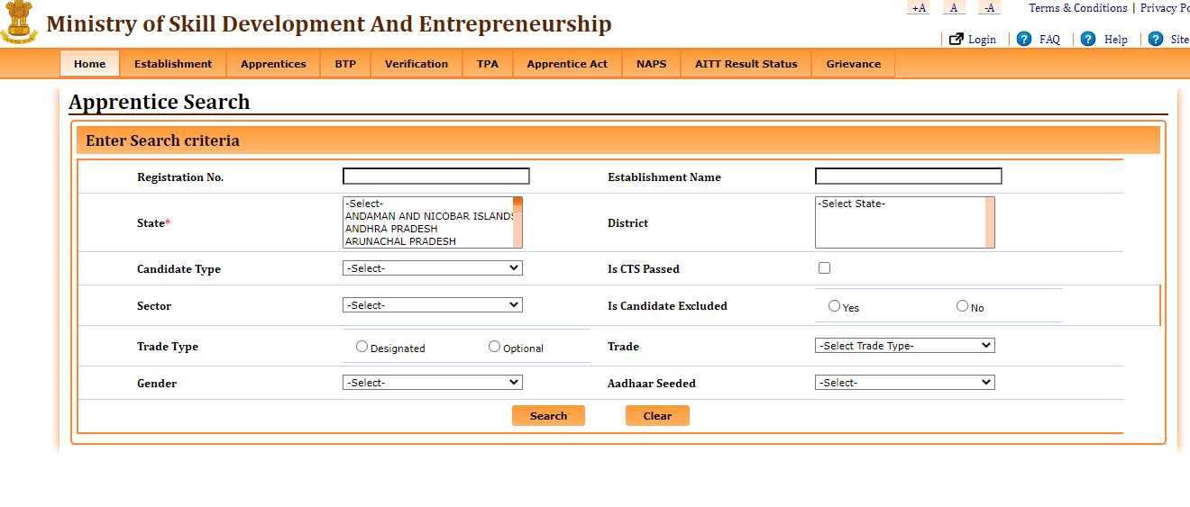Click the State list scrollbar
Image resolution: width=1190 pixels, height=507 pixels.
coord(517,222)
